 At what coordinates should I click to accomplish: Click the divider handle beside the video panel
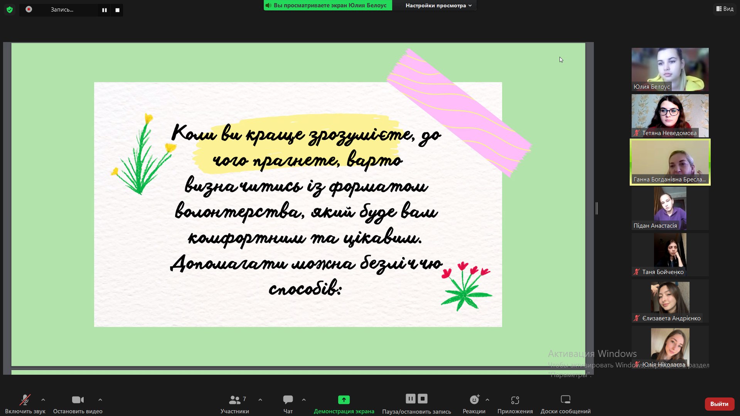[x=597, y=208]
